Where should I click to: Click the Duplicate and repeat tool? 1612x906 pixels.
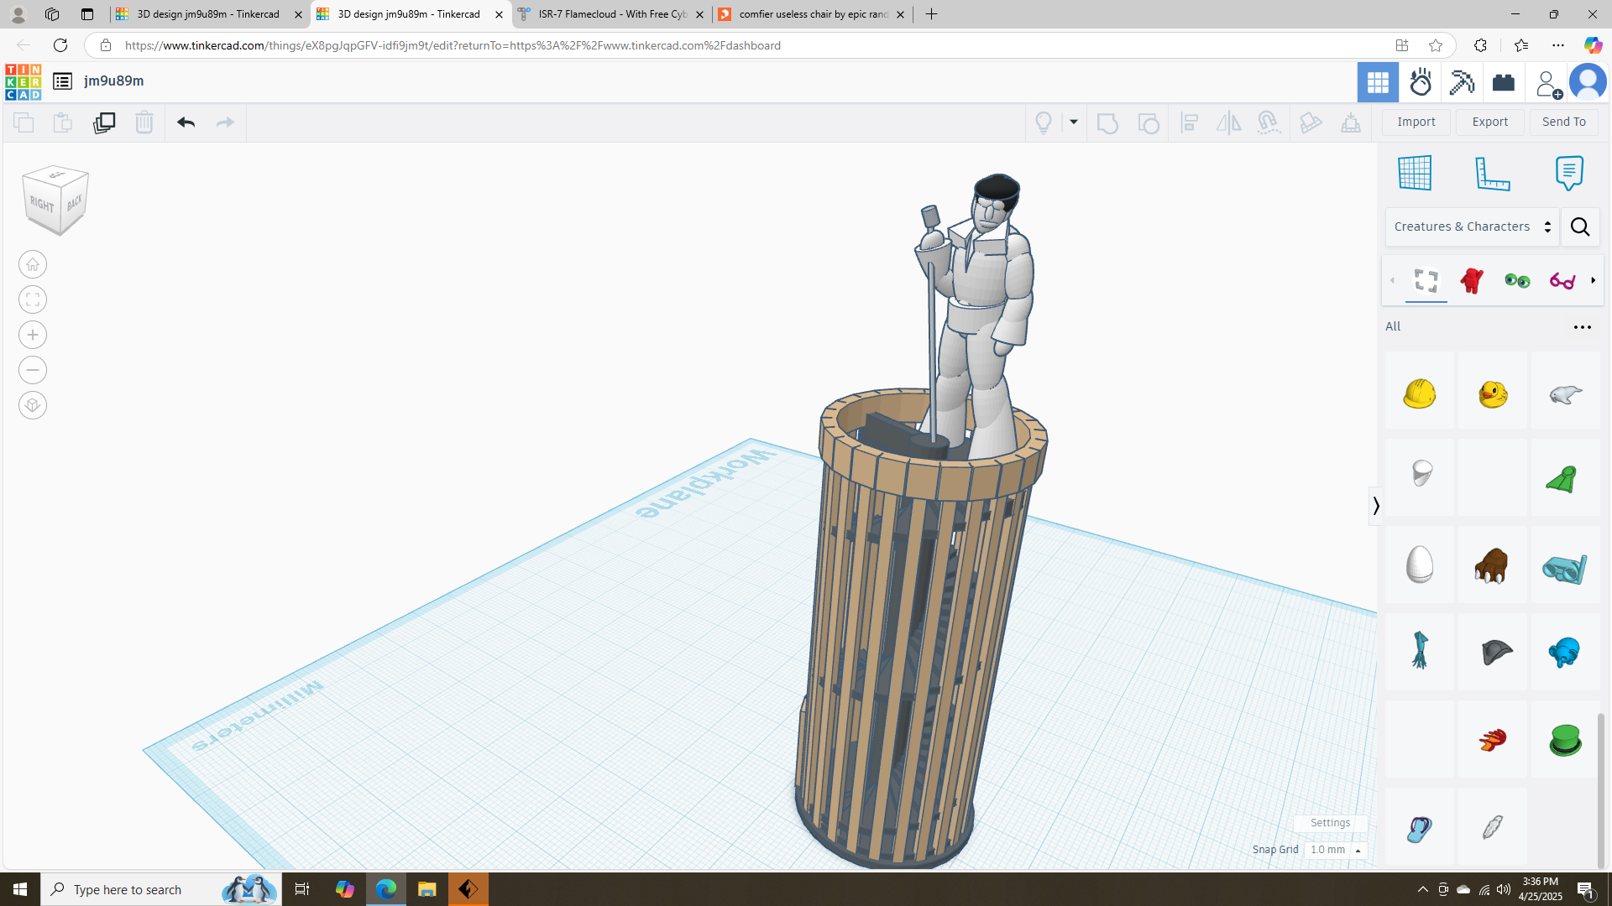point(104,122)
